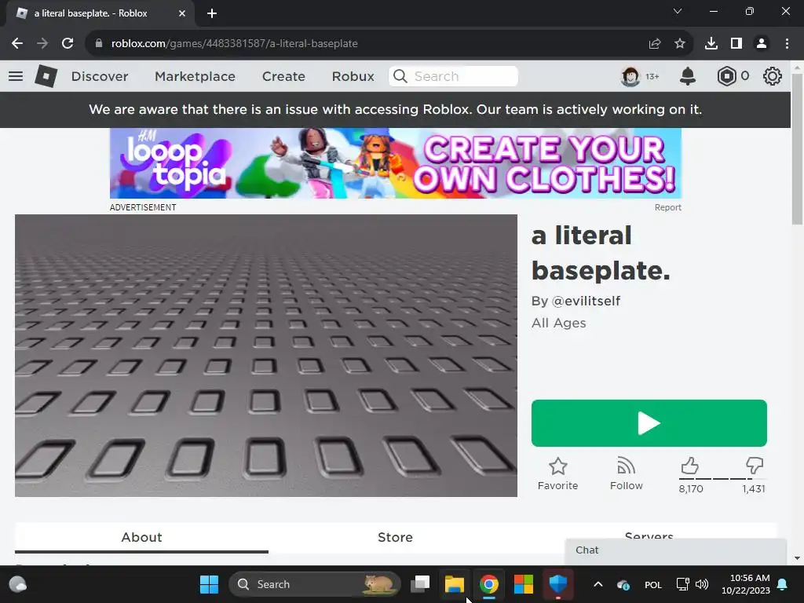Open the Robux menu item
This screenshot has height=603, width=804.
pyautogui.click(x=353, y=76)
